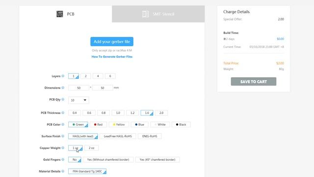Select Yes (45° chamfered border) gold fingers
The width and height of the screenshot is (314, 177).
tap(157, 159)
